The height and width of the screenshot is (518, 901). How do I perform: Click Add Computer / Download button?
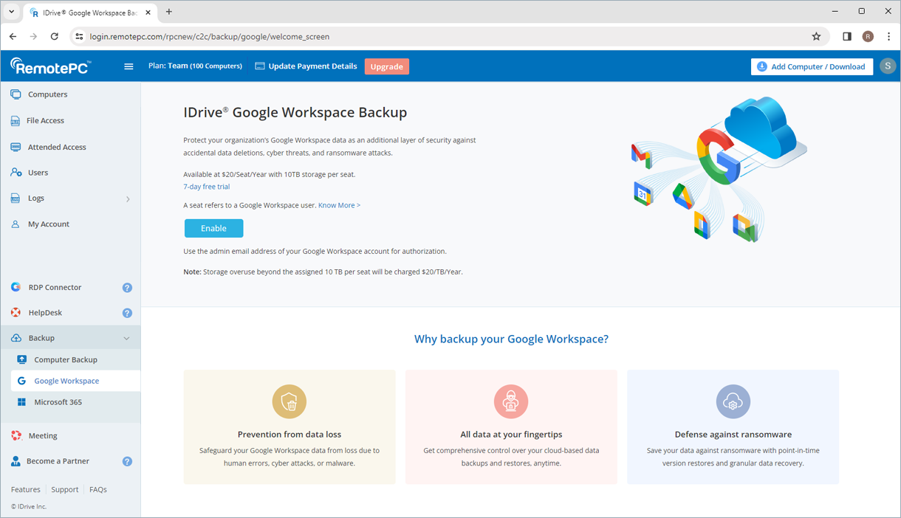(x=812, y=66)
